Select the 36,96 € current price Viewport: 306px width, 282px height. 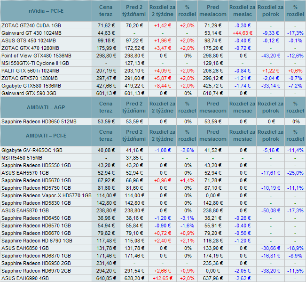point(106,218)
